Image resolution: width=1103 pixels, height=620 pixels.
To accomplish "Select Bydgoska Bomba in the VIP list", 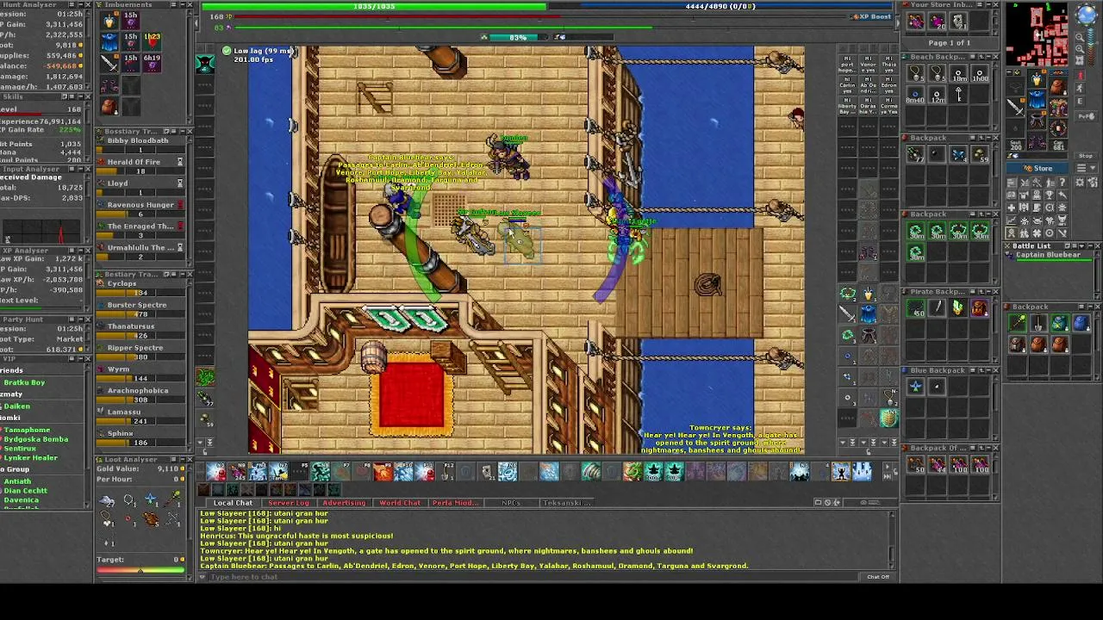I will (36, 439).
